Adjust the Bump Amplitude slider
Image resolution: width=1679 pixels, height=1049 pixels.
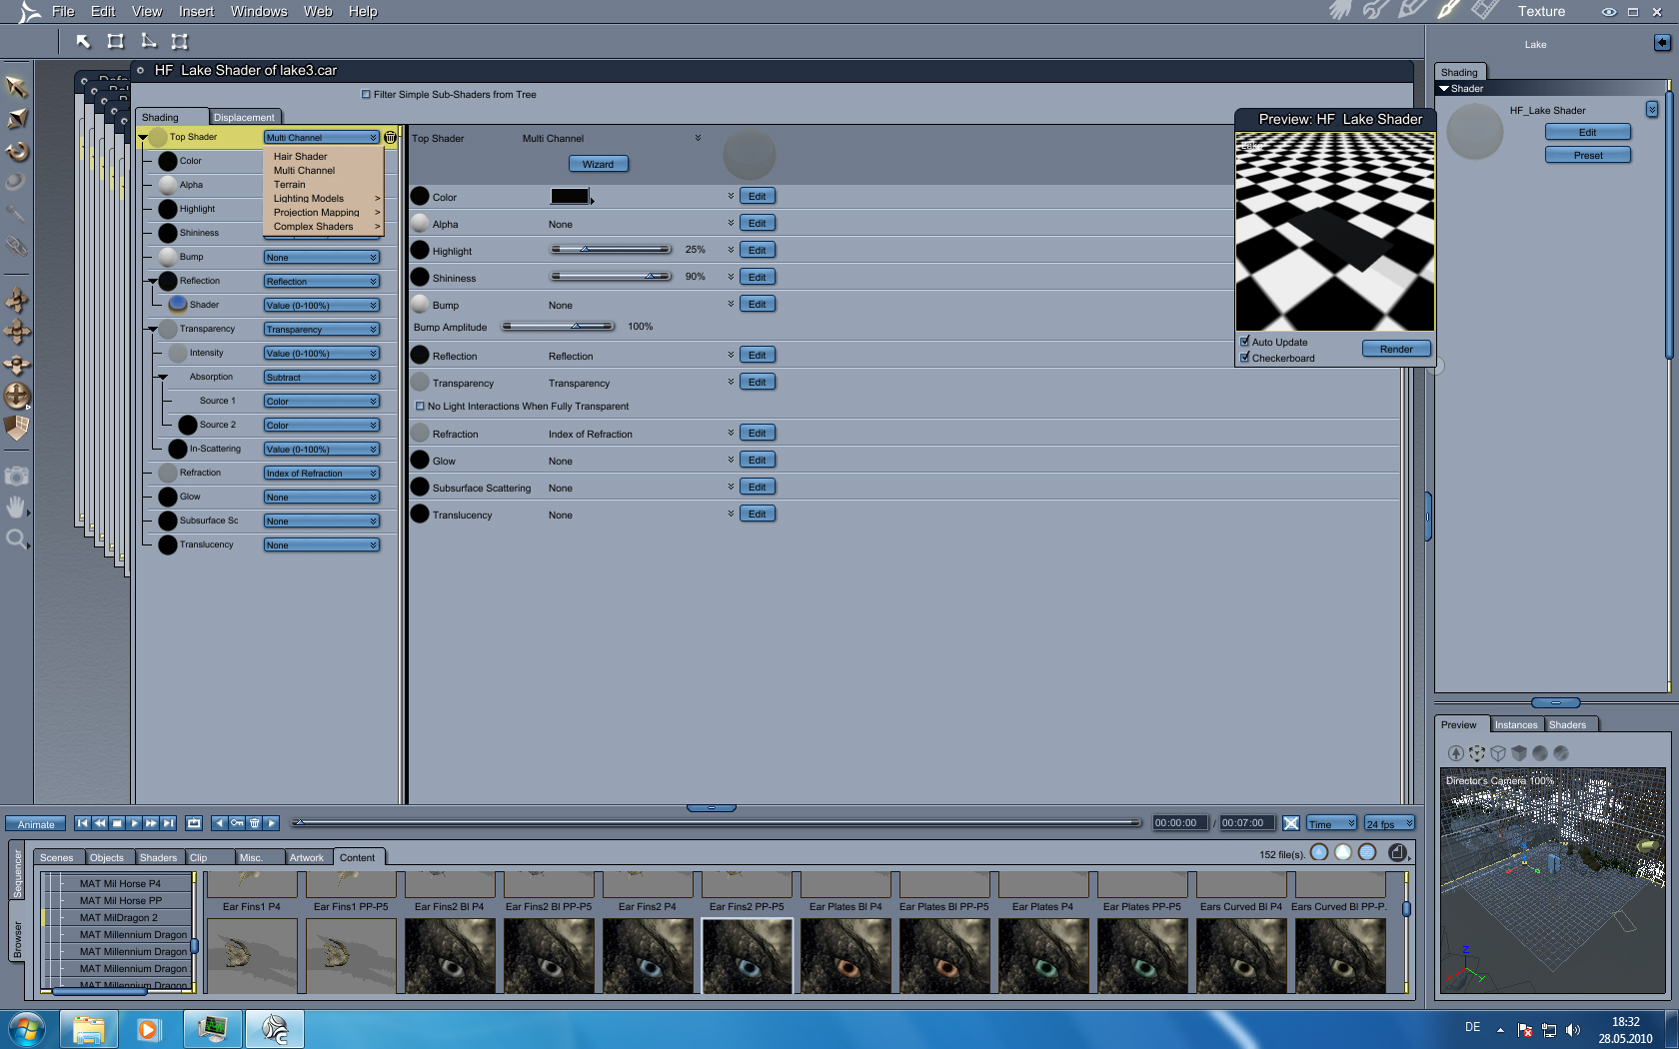point(558,327)
